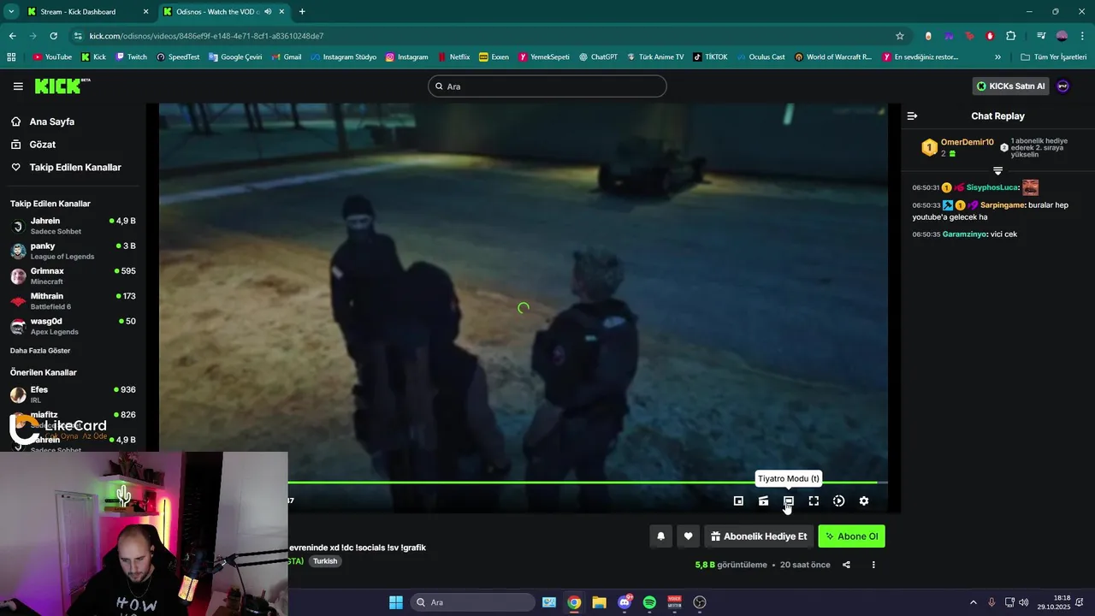Screen dimensions: 1095x616
Task: Click Abone Ol button
Action: 851,536
